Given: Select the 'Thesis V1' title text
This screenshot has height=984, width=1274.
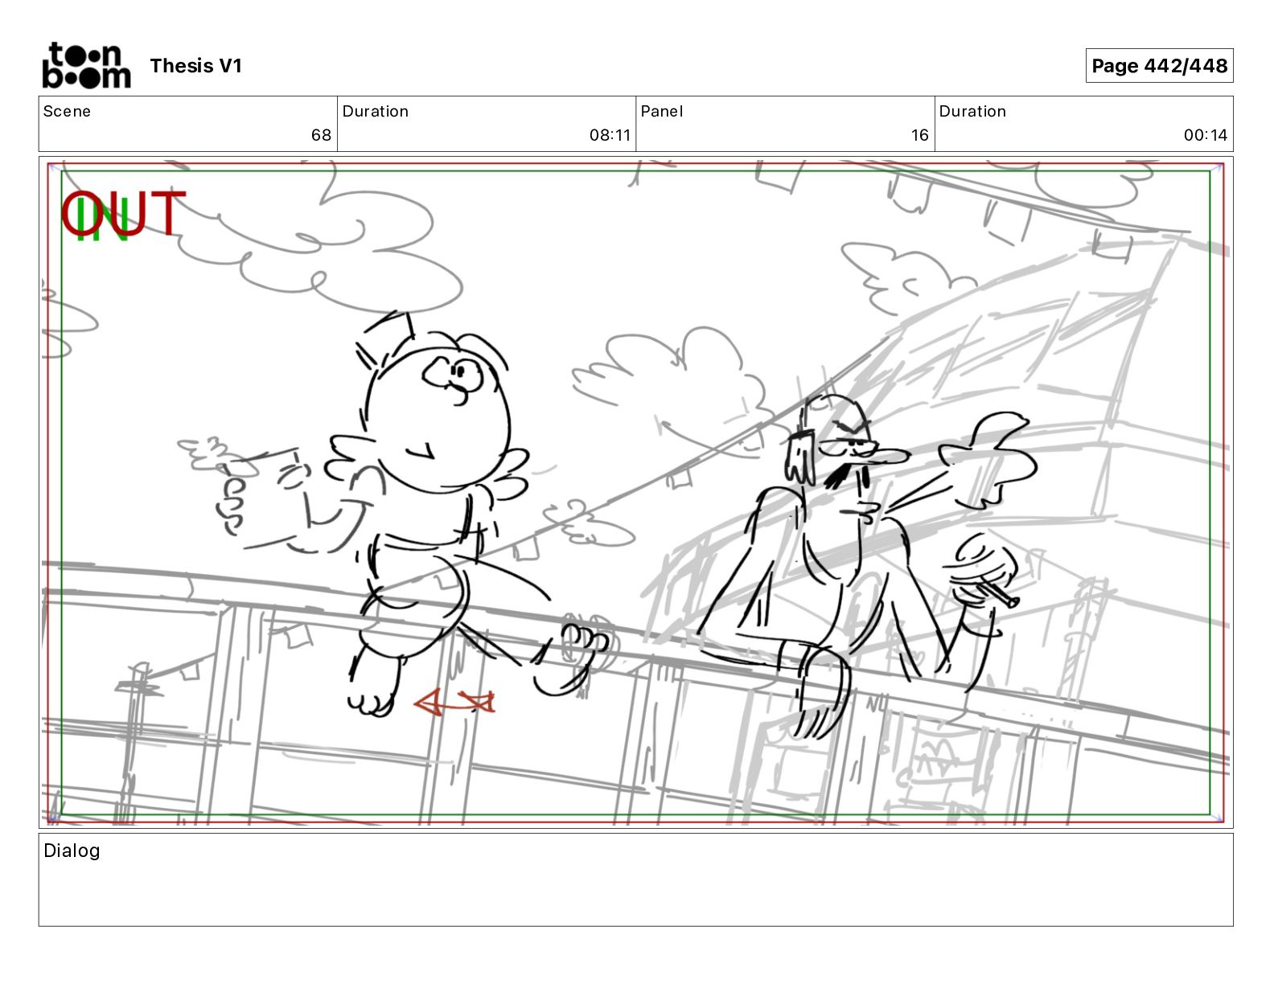Looking at the screenshot, I should tap(195, 66).
